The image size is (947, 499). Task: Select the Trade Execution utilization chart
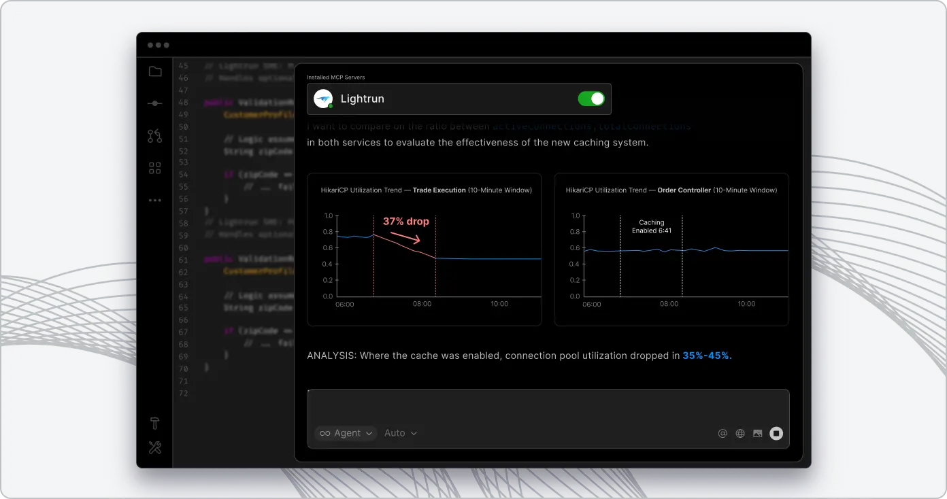click(425, 249)
